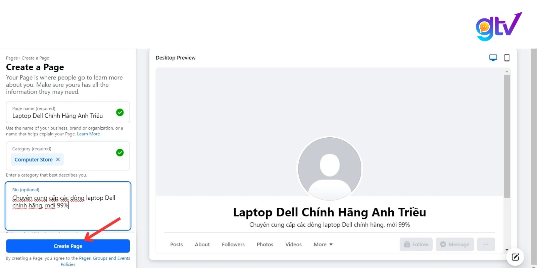Remove the Computer Store category tag
The image size is (537, 268).
[58, 159]
